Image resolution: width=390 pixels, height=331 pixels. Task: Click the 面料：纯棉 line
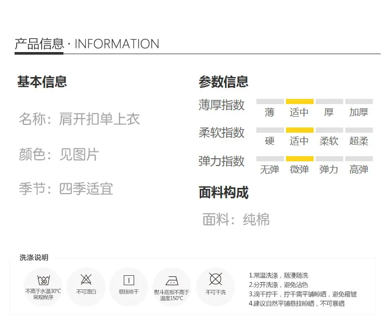click(x=236, y=219)
